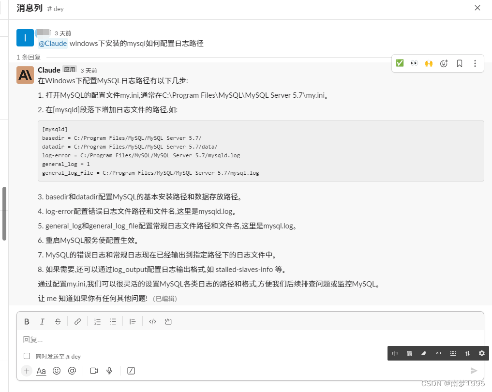React with the eyes emoji

coord(414,63)
